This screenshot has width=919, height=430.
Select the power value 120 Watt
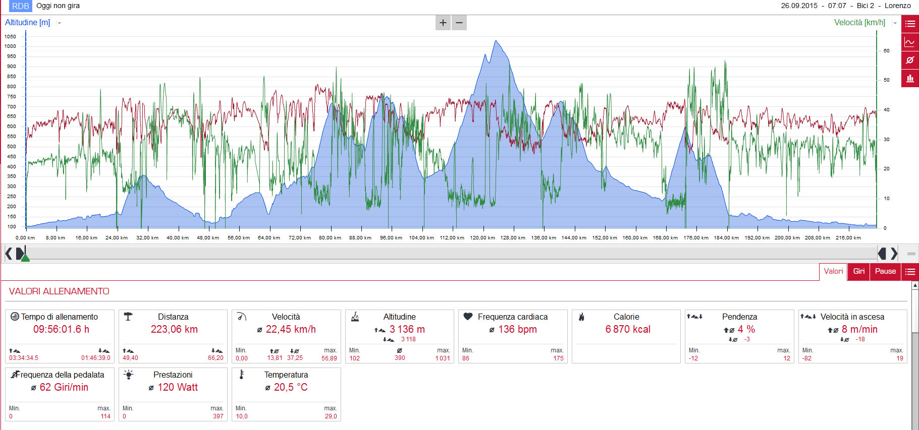(178, 387)
